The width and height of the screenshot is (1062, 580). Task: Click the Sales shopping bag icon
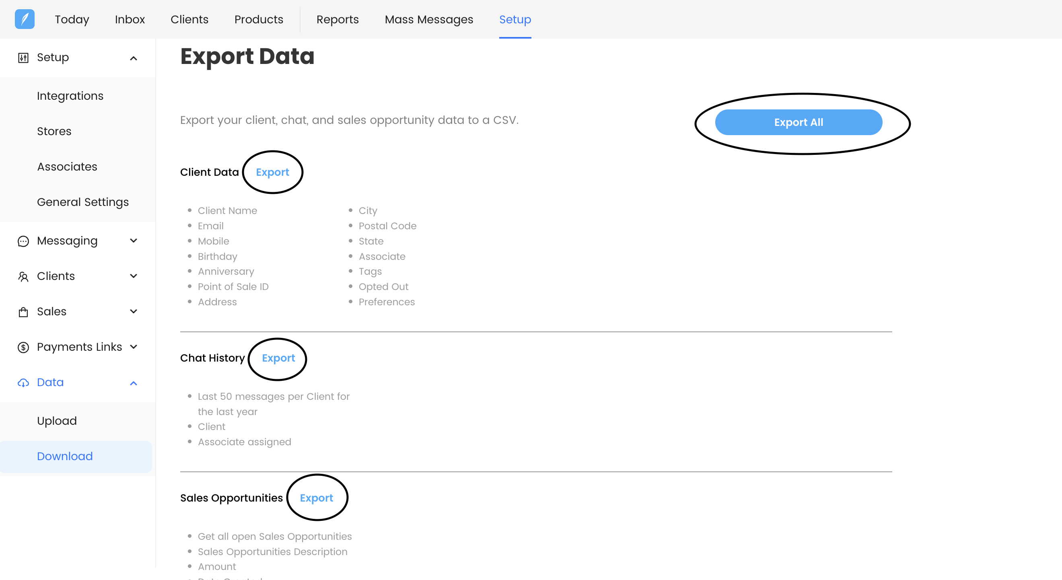(x=23, y=312)
